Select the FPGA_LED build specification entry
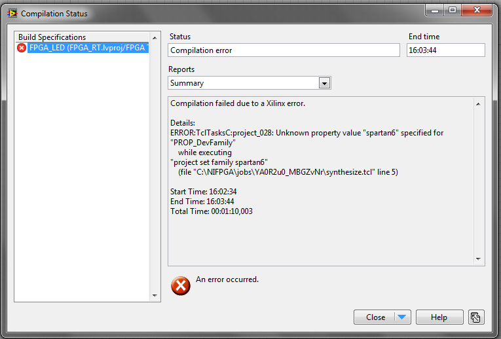 click(88, 48)
